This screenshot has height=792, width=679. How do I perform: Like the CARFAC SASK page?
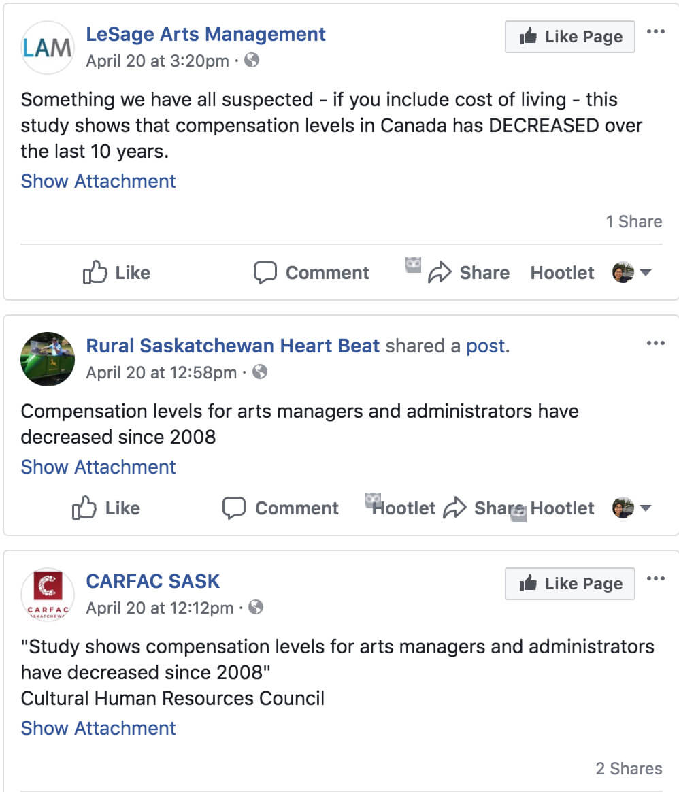pos(569,584)
